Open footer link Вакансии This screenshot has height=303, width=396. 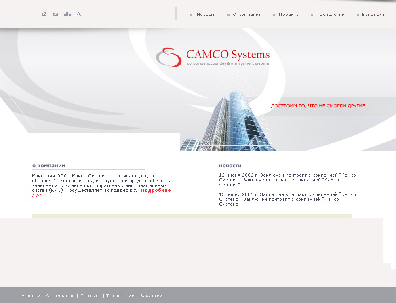(151, 296)
